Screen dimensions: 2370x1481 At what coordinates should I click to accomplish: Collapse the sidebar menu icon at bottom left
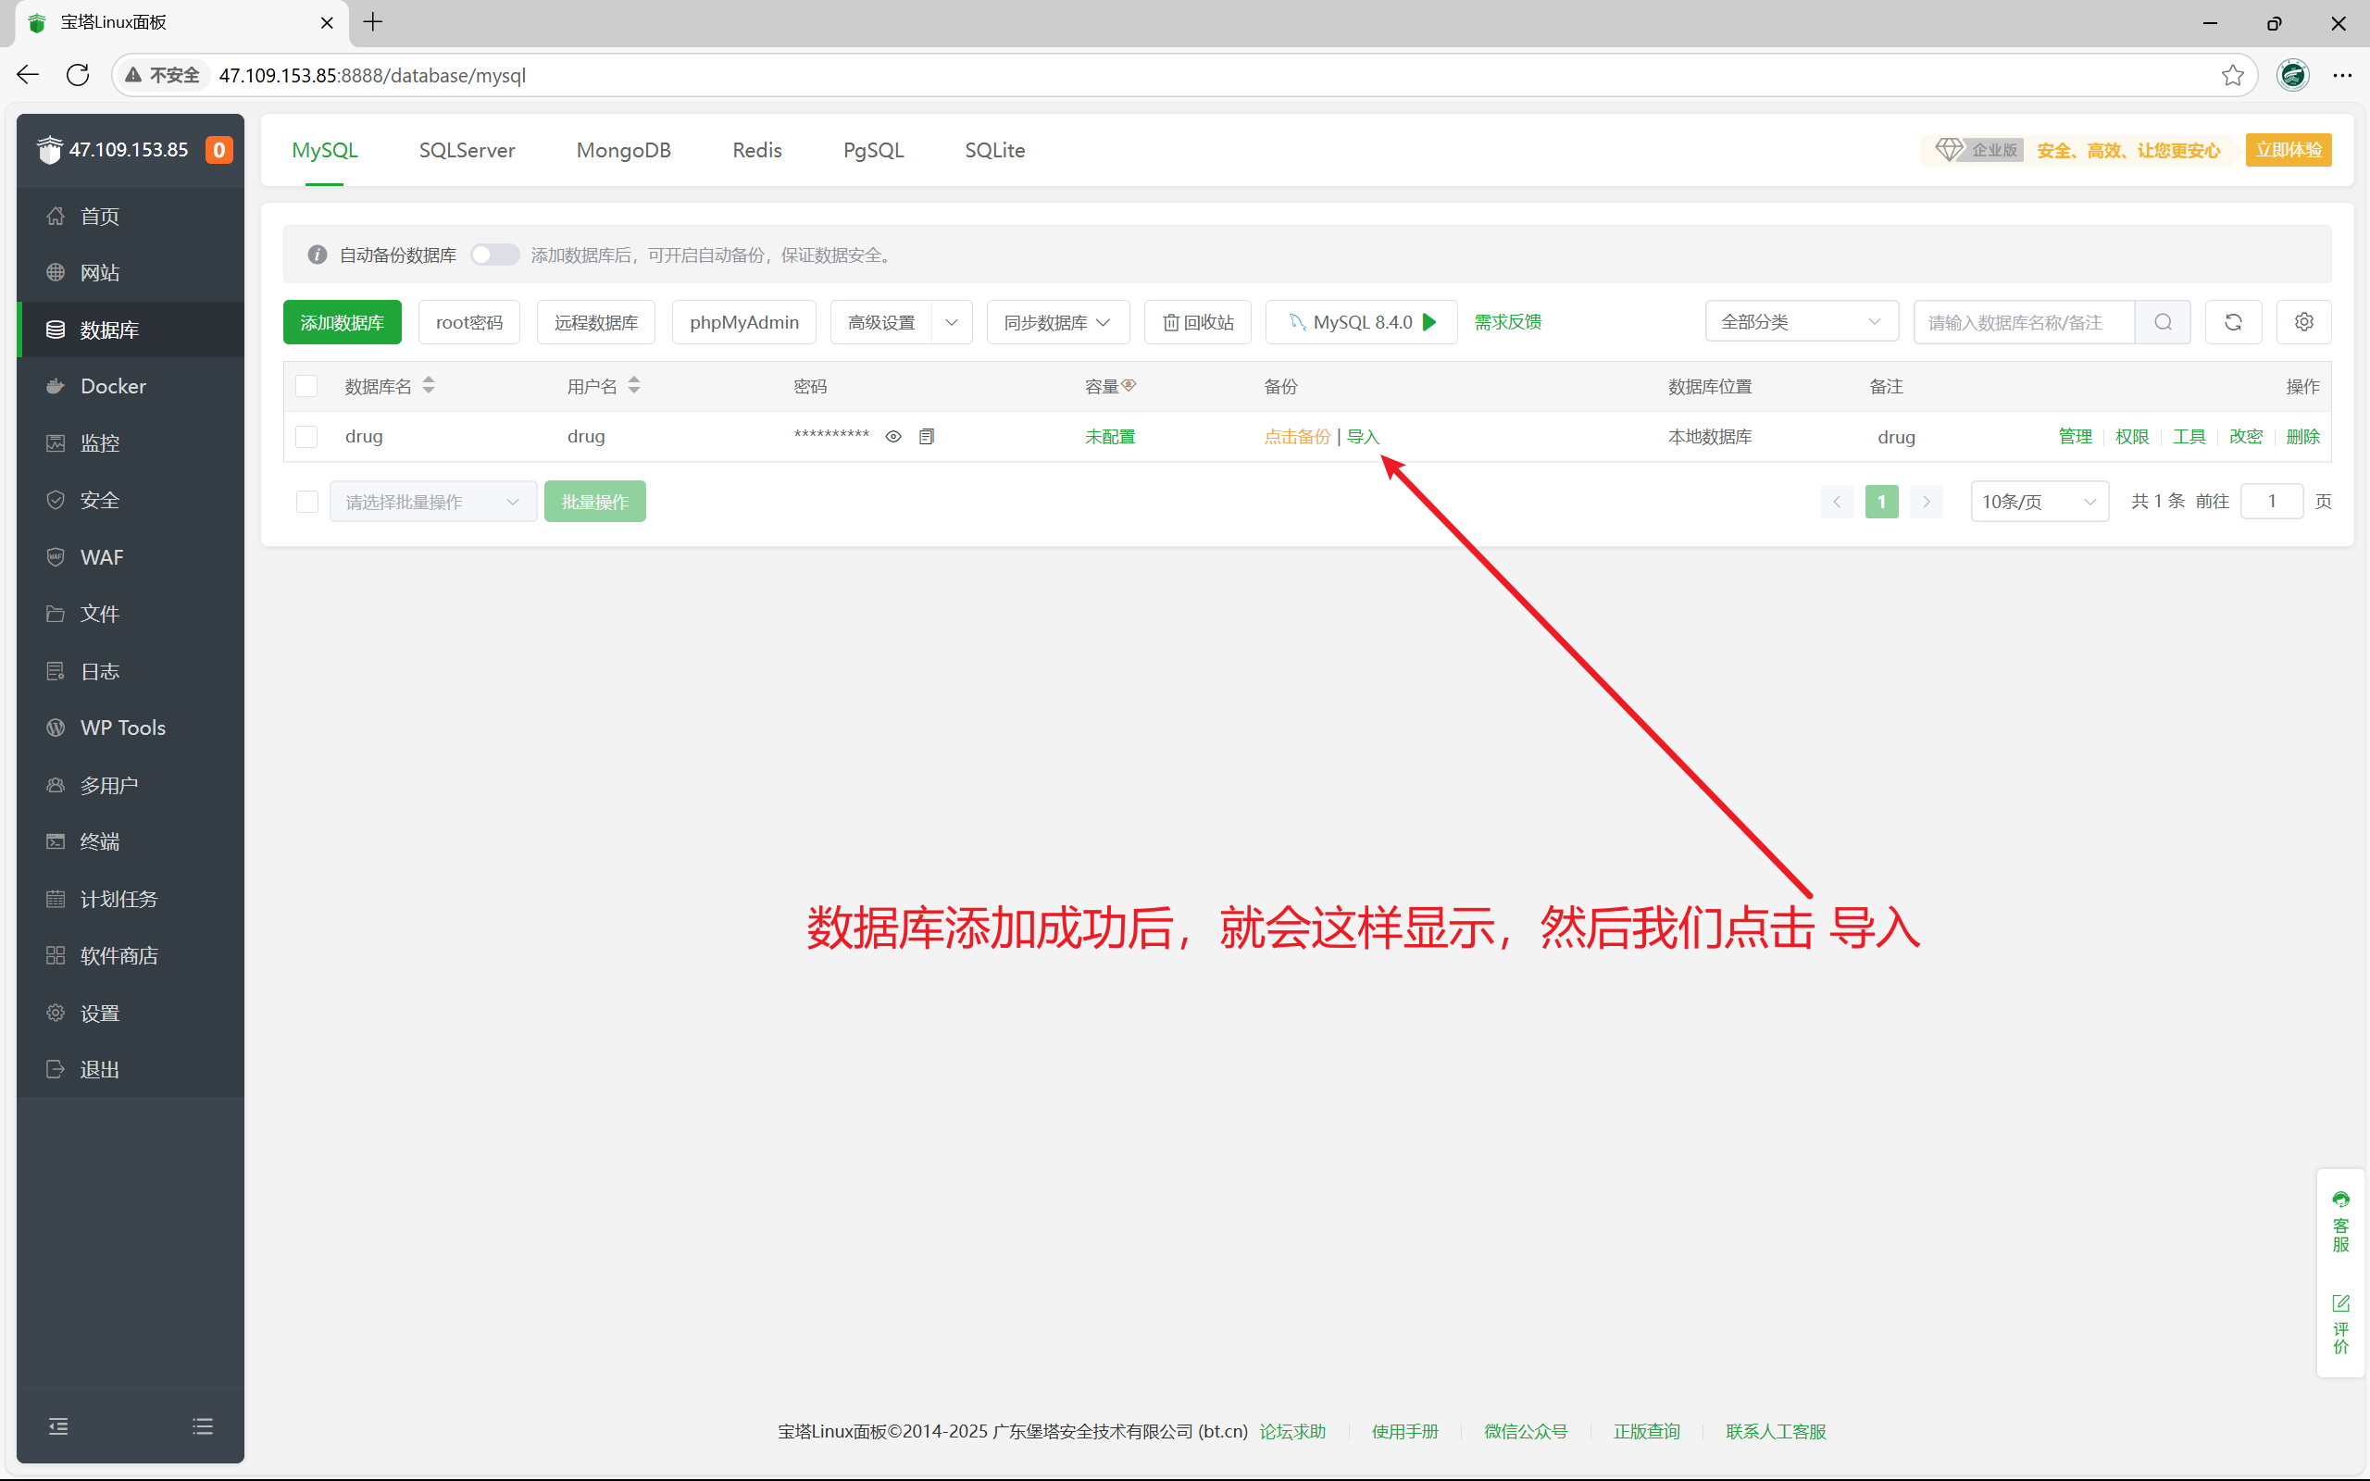click(58, 1426)
